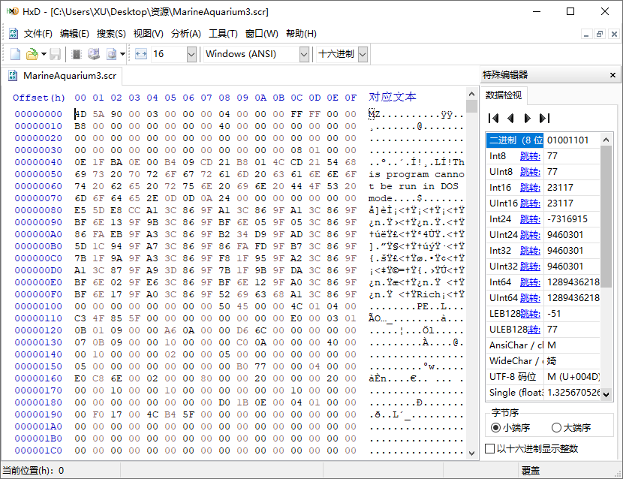Viewport: 623px width, 479px height.
Task: Click the Open disk image icon
Action: 111,54
